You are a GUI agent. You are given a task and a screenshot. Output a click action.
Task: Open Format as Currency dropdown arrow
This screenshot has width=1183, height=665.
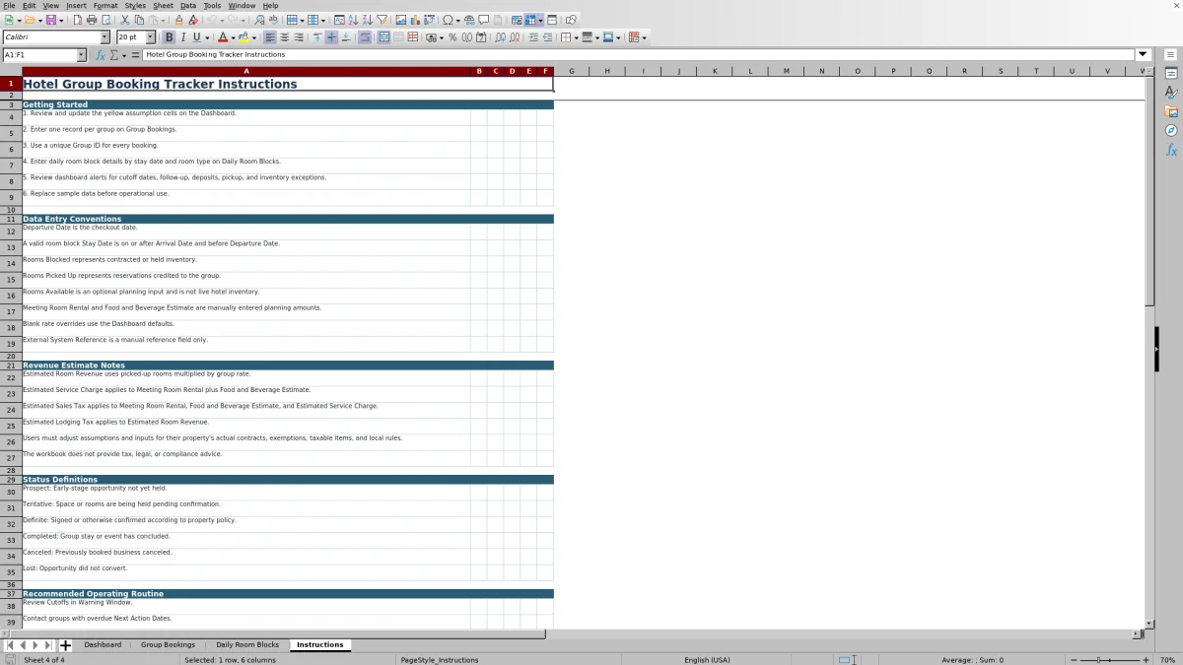click(x=441, y=37)
